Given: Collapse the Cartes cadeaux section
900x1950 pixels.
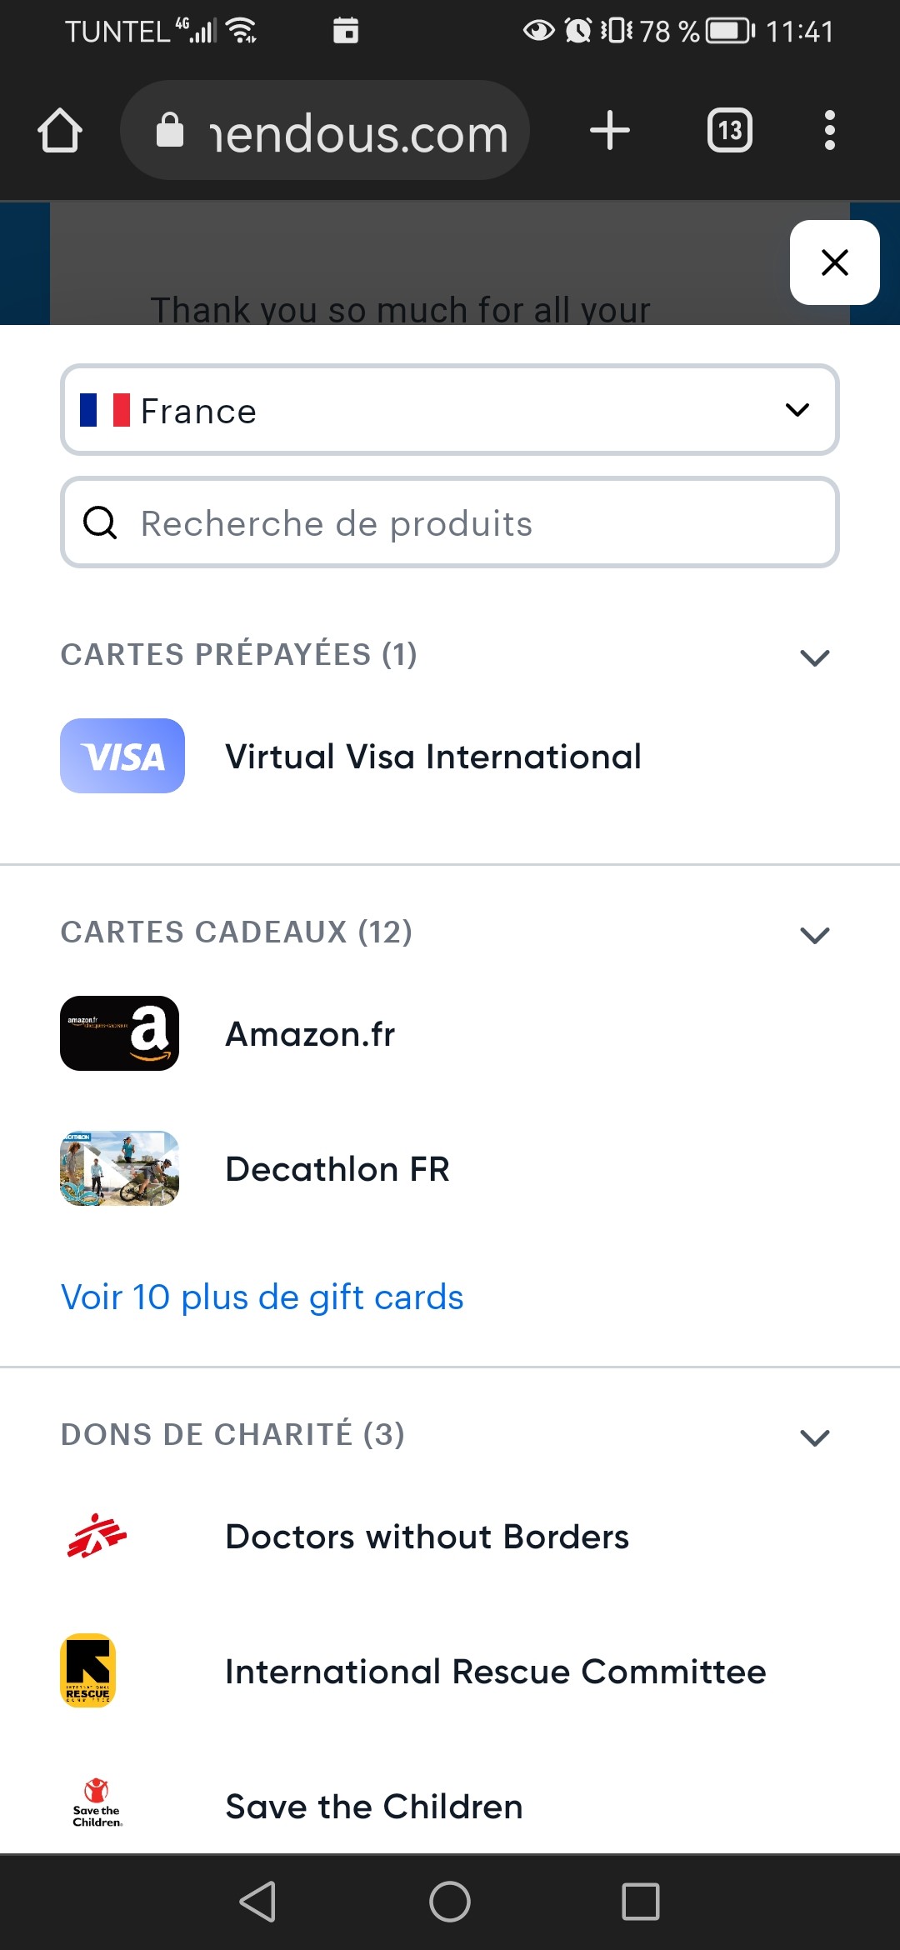Looking at the screenshot, I should [x=814, y=934].
